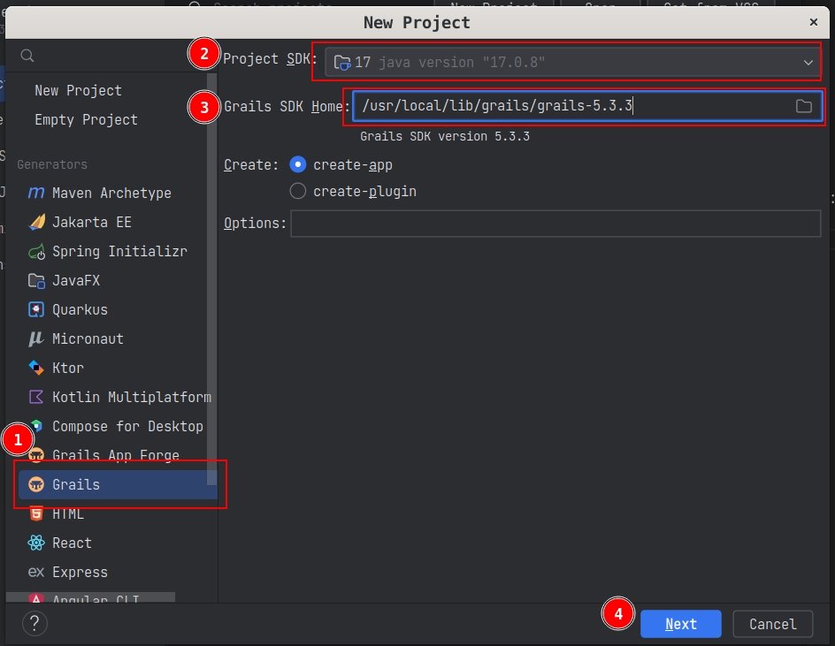
Task: Choose the Micronaut generator label
Action: (88, 338)
